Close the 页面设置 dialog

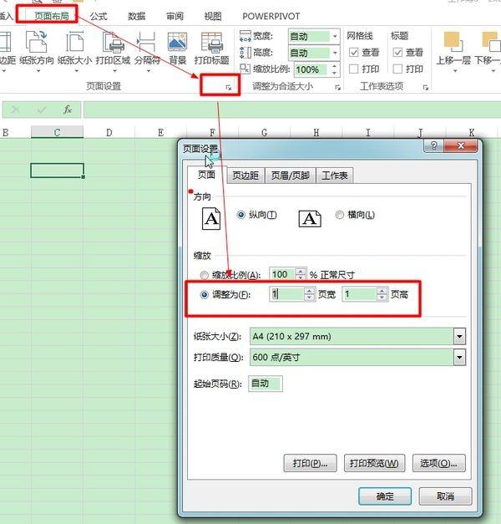pyautogui.click(x=461, y=145)
